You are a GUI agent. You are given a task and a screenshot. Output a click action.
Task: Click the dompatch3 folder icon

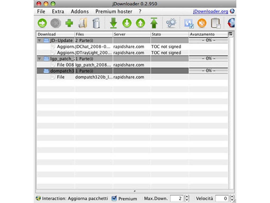pos(46,71)
